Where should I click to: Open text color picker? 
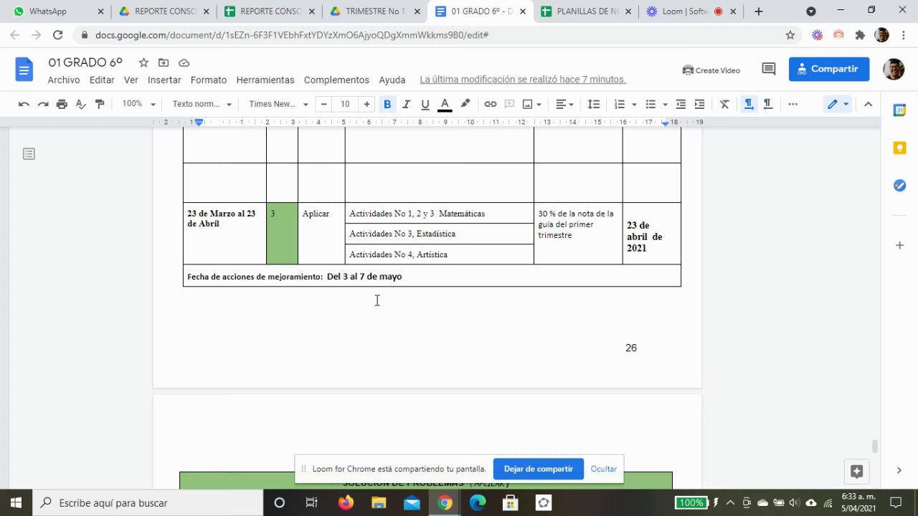[445, 104]
